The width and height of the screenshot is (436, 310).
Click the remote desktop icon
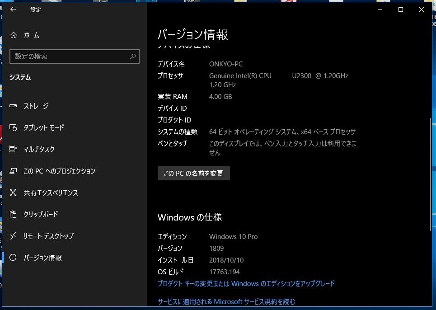13,236
